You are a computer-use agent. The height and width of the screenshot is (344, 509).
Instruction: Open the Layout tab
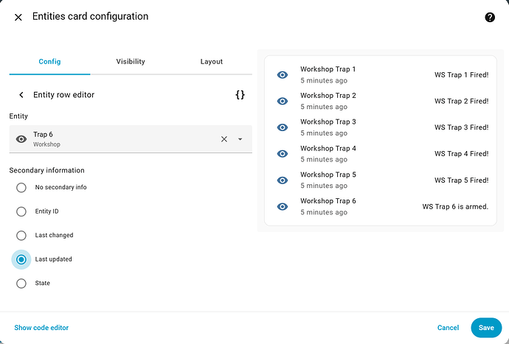coord(212,62)
